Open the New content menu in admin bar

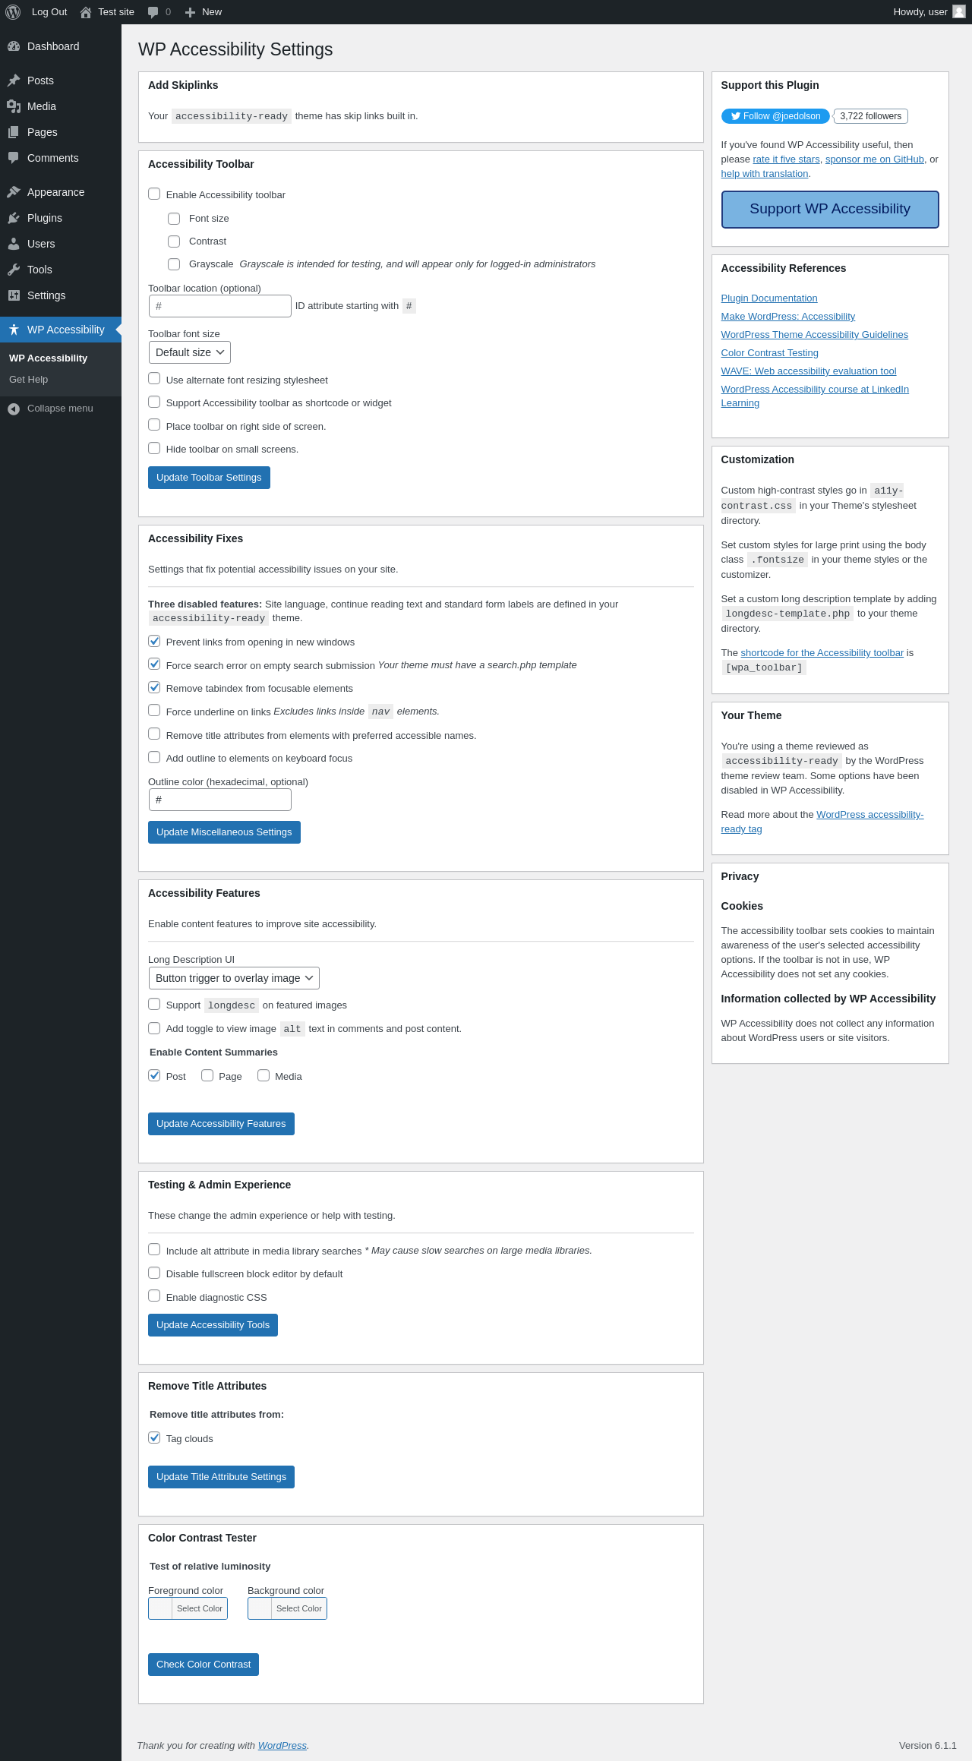coord(204,12)
